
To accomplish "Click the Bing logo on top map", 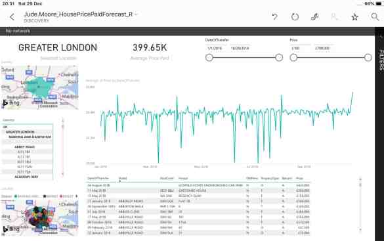I will pos(11,103).
